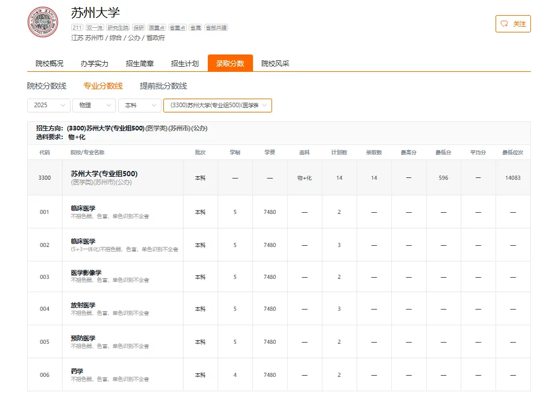Click the 预防医学 major name

point(83,338)
